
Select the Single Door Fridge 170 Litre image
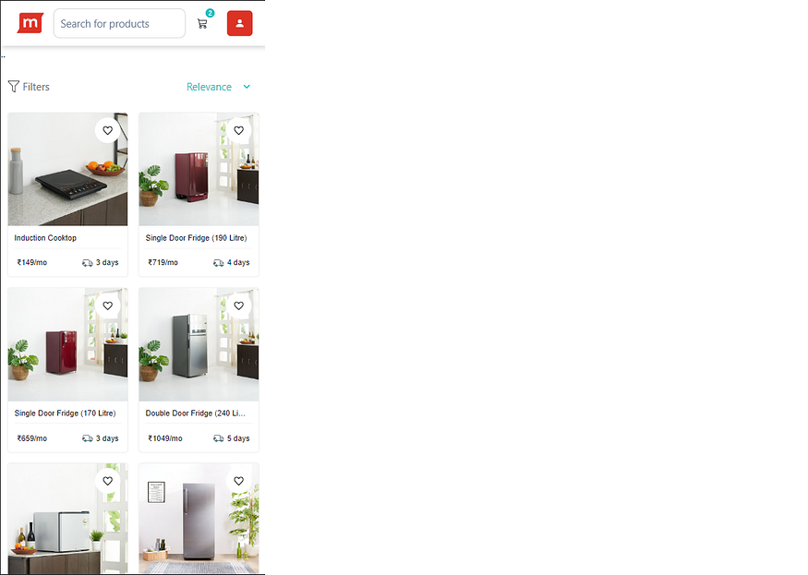[x=68, y=344]
